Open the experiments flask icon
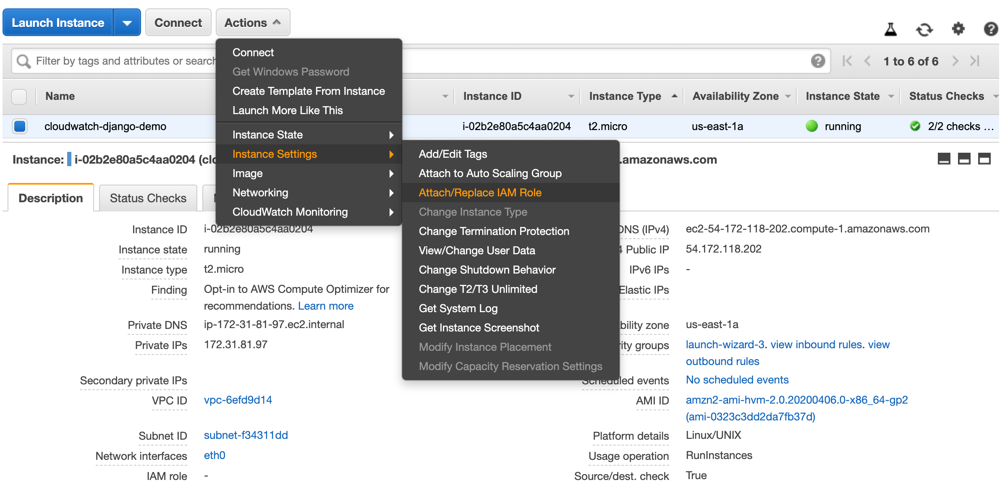Image resolution: width=1005 pixels, height=485 pixels. pyautogui.click(x=890, y=29)
